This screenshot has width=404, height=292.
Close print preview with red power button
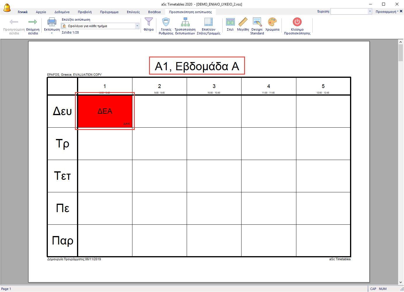(x=297, y=22)
